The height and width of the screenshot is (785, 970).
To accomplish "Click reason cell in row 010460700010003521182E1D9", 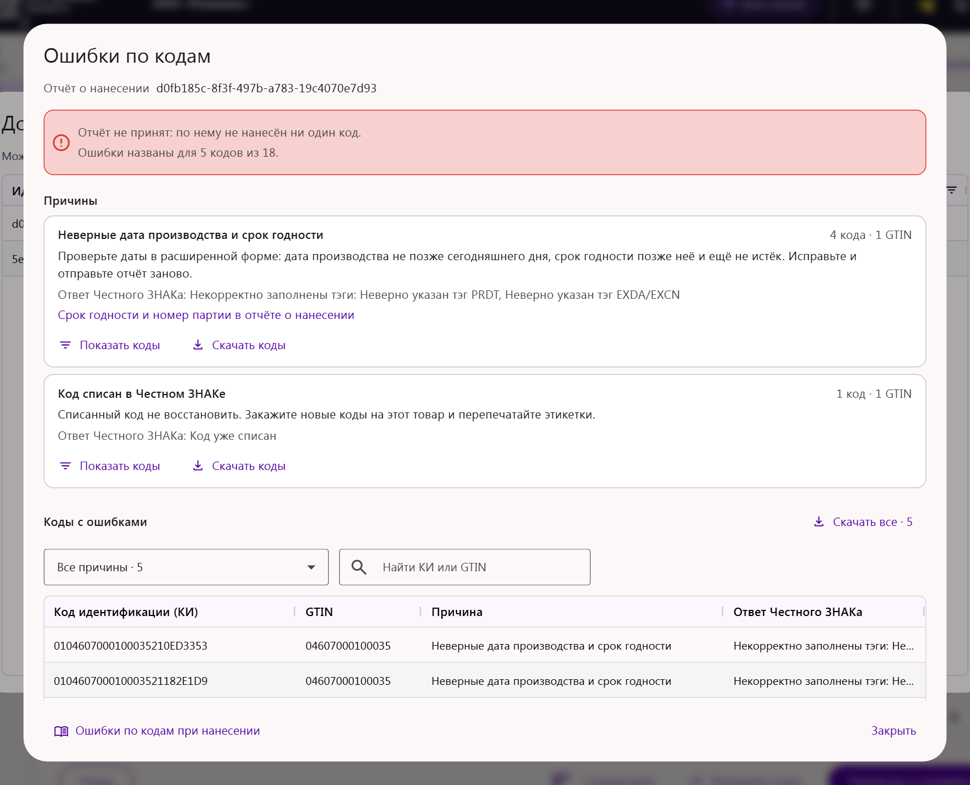I will (x=551, y=681).
